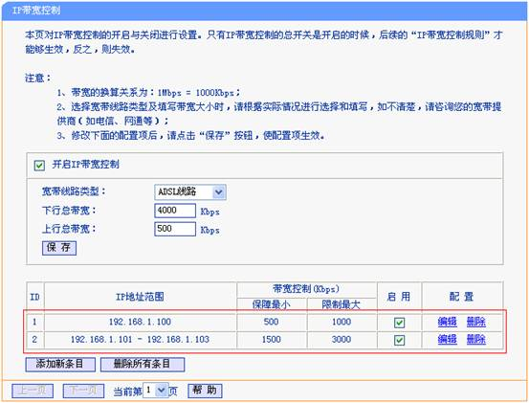
Task: Click the IP带宽控制 title bar
Action: (x=264, y=11)
